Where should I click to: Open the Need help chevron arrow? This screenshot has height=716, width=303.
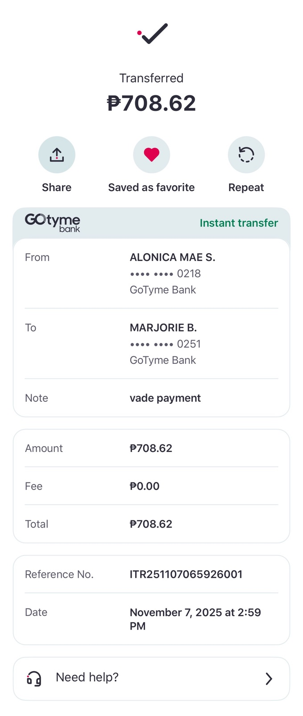point(269,678)
